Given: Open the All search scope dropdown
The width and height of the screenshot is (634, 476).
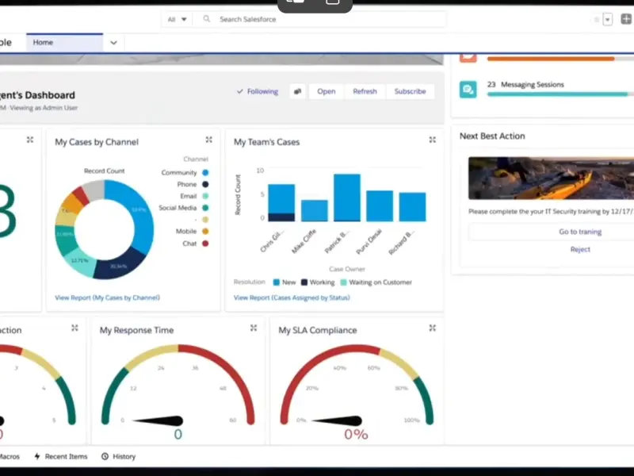Looking at the screenshot, I should (x=178, y=19).
